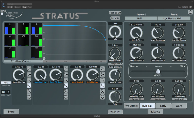194x118 pixels.
Task: Click the Store button
Action: point(11,112)
